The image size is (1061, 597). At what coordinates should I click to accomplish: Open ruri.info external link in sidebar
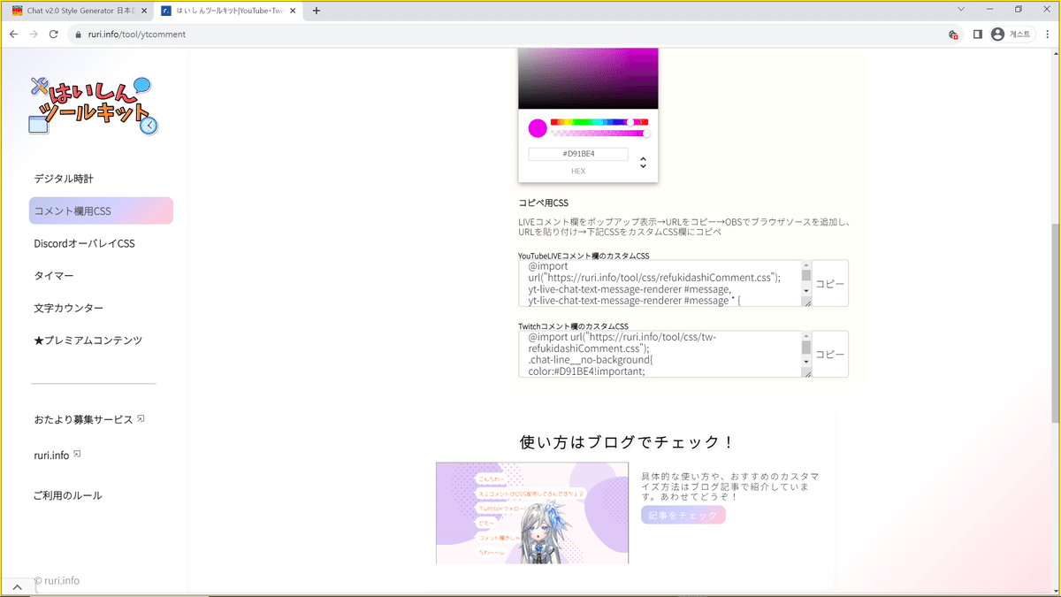[x=57, y=455]
